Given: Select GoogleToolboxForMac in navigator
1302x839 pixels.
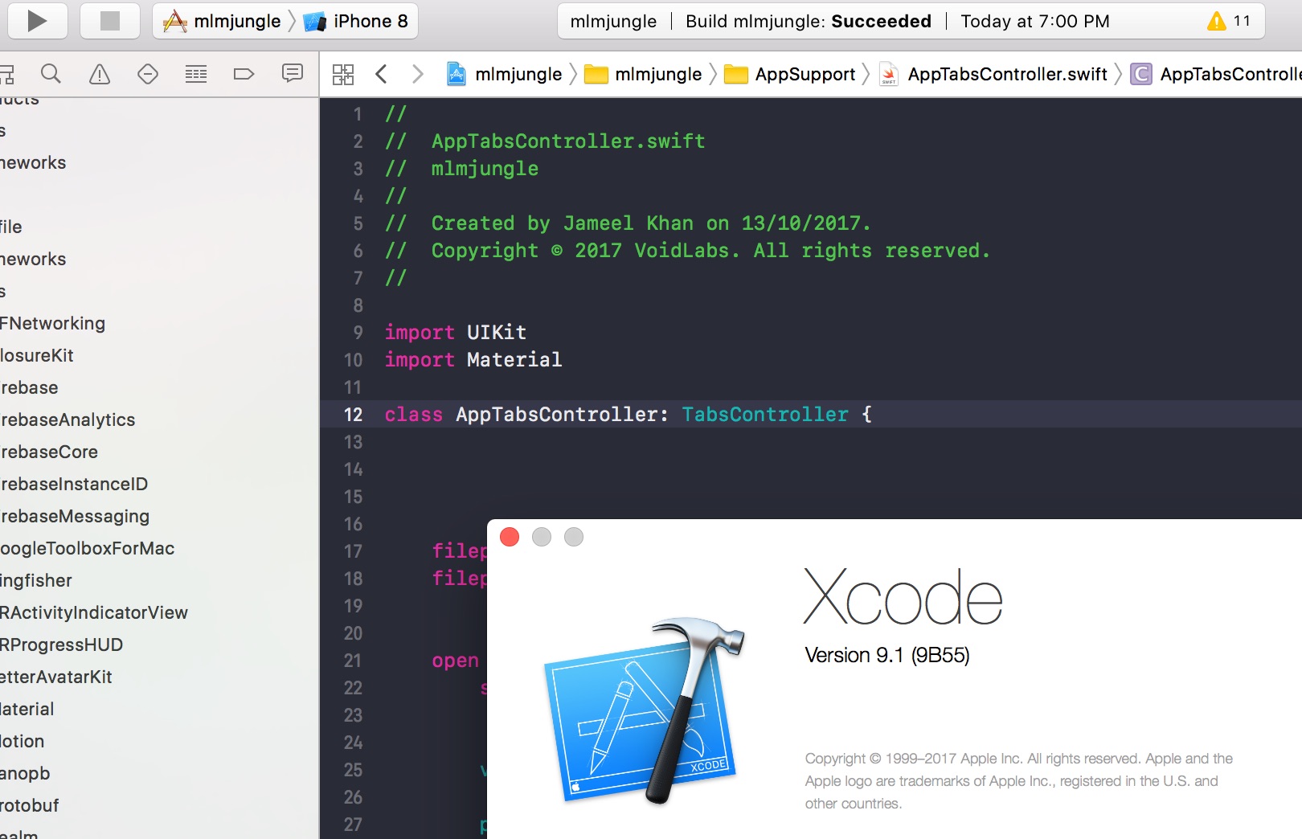Looking at the screenshot, I should click(x=87, y=548).
